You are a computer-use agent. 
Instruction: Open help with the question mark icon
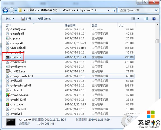coord(154,19)
